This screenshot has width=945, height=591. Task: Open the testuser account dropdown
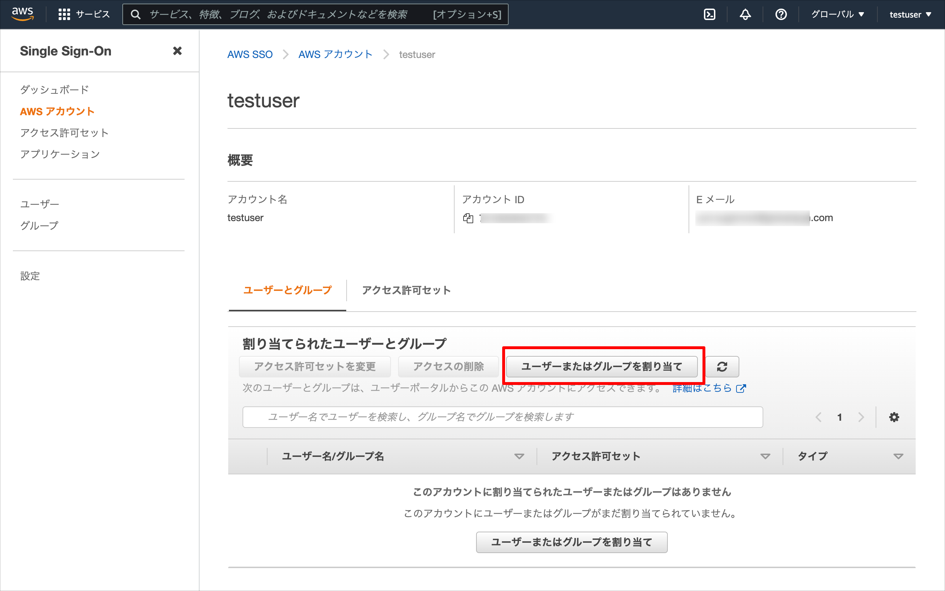point(910,14)
